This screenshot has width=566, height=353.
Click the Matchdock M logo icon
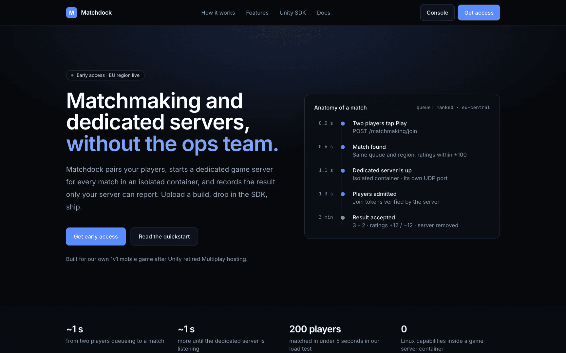pyautogui.click(x=71, y=12)
